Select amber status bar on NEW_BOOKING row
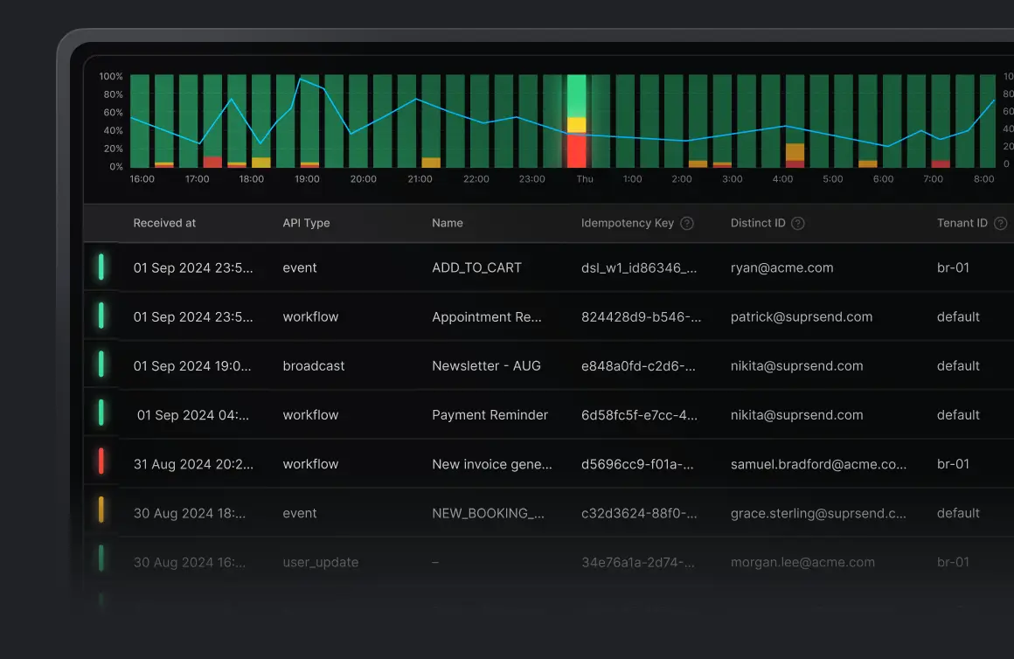Screen dimensions: 1014x659 (x=101, y=510)
